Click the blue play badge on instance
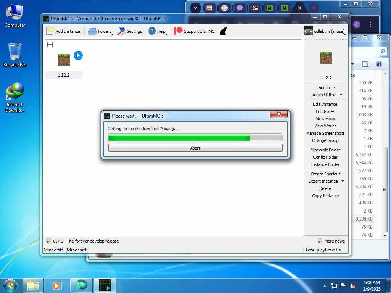 78,55
